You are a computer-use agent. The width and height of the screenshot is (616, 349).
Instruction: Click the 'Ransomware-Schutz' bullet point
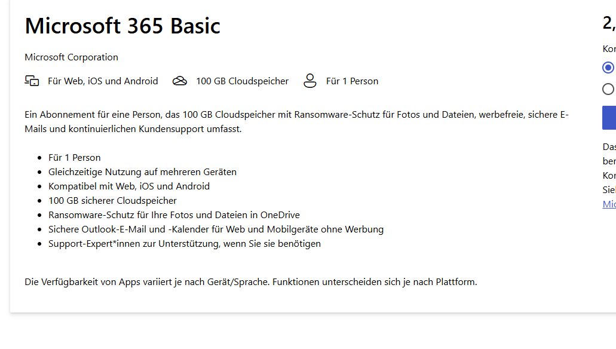tap(173, 215)
